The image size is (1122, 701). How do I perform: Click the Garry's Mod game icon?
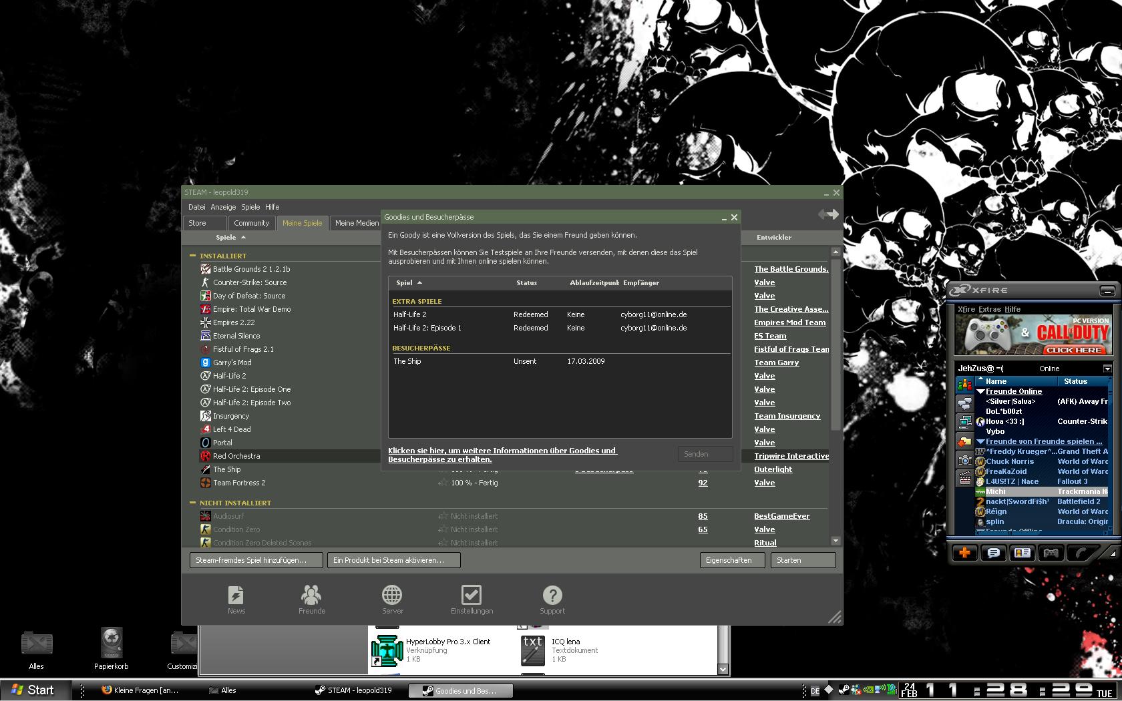[x=206, y=363]
